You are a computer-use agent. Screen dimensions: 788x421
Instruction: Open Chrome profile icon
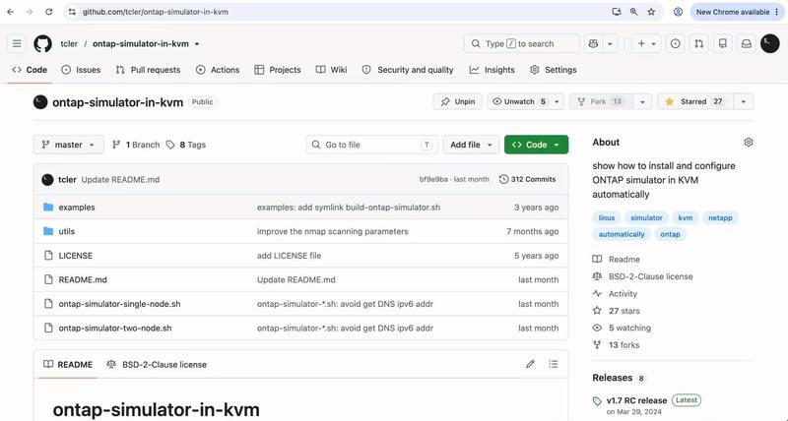(x=678, y=12)
